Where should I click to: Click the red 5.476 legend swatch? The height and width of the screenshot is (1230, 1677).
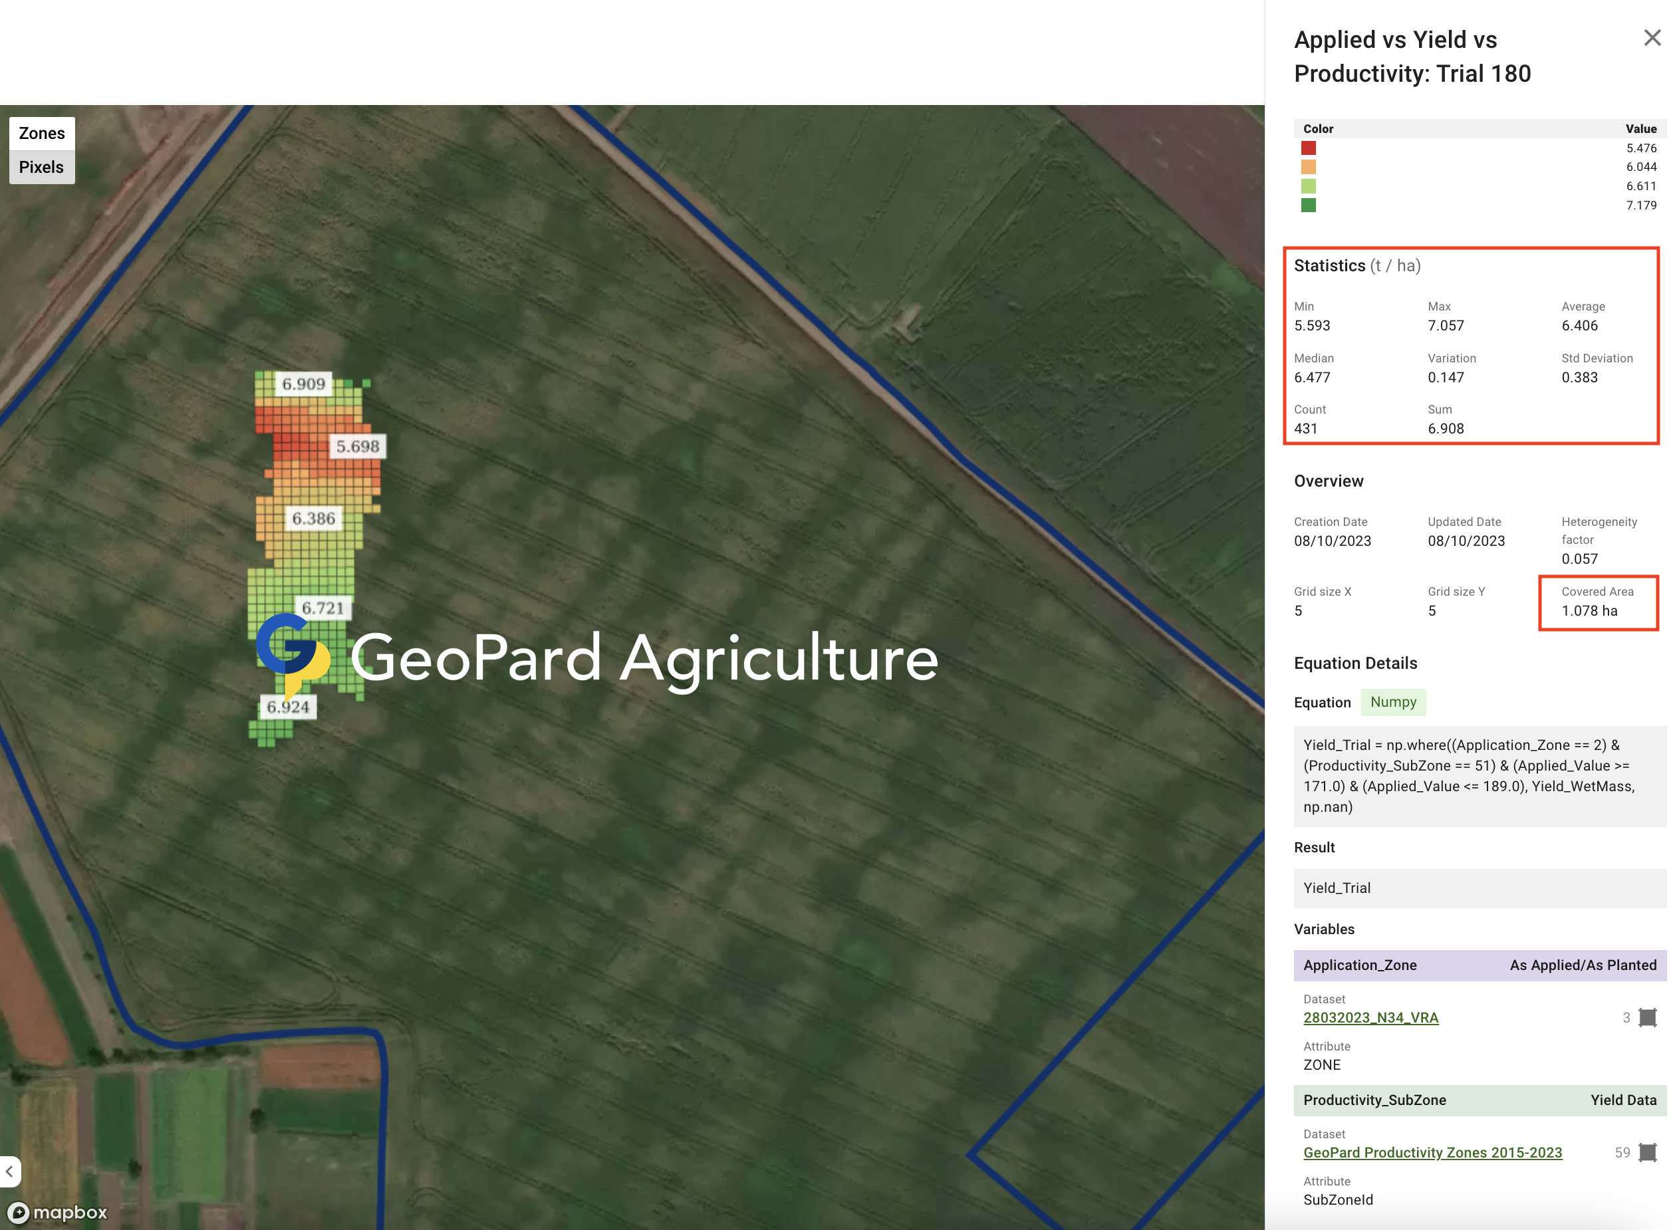click(1308, 148)
